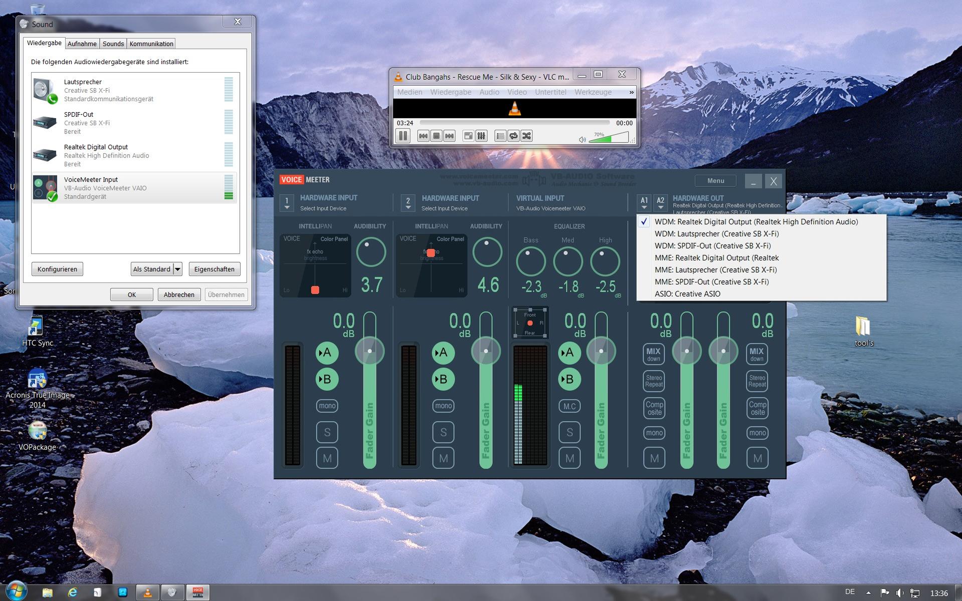Select the SPDIF-Out Creative SB X-Fi device
Screen dimensions: 962x601
pyautogui.click(x=134, y=123)
